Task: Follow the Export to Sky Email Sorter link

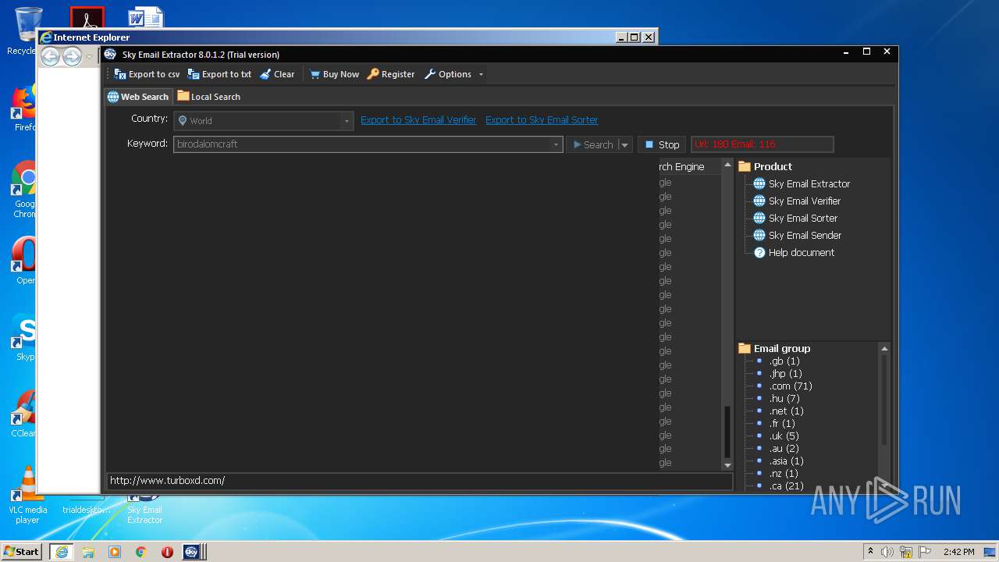Action: [x=542, y=120]
